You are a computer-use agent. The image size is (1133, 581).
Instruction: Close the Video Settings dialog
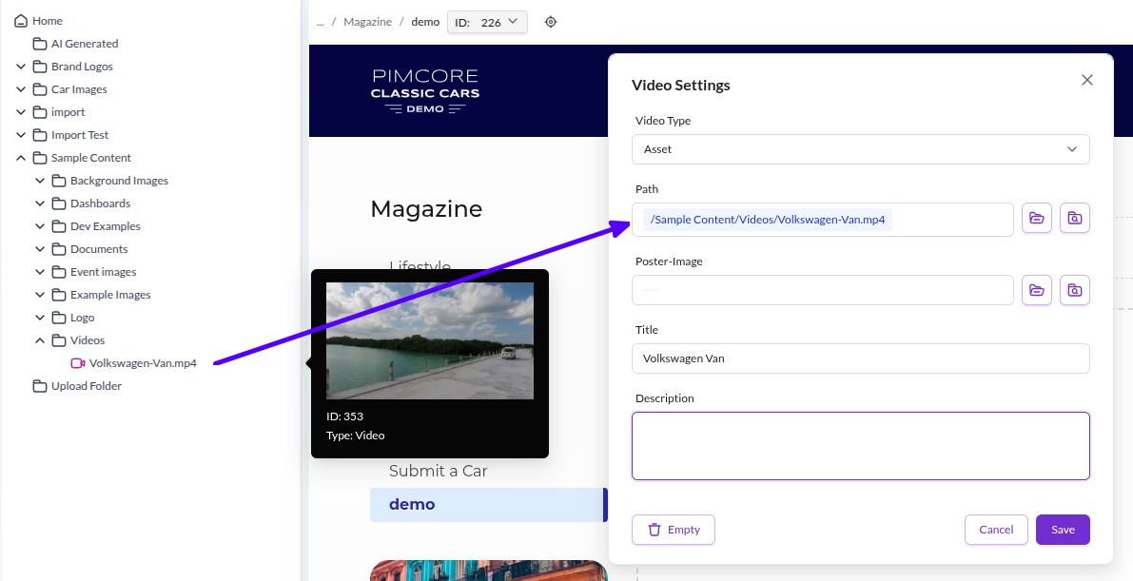(1086, 80)
